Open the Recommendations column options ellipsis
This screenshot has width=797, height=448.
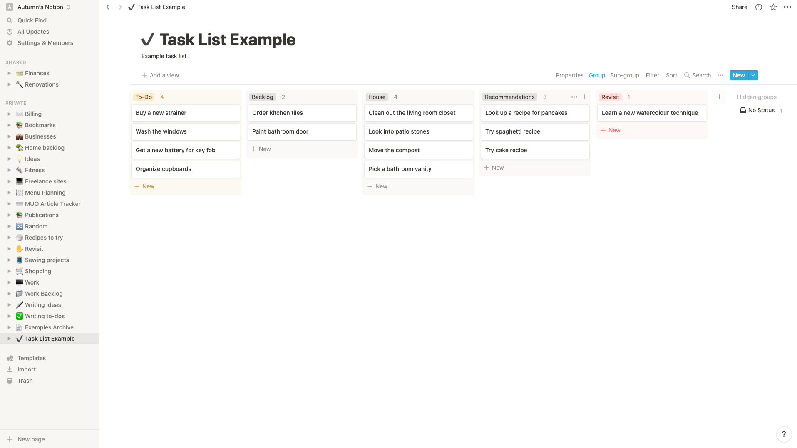[574, 97]
